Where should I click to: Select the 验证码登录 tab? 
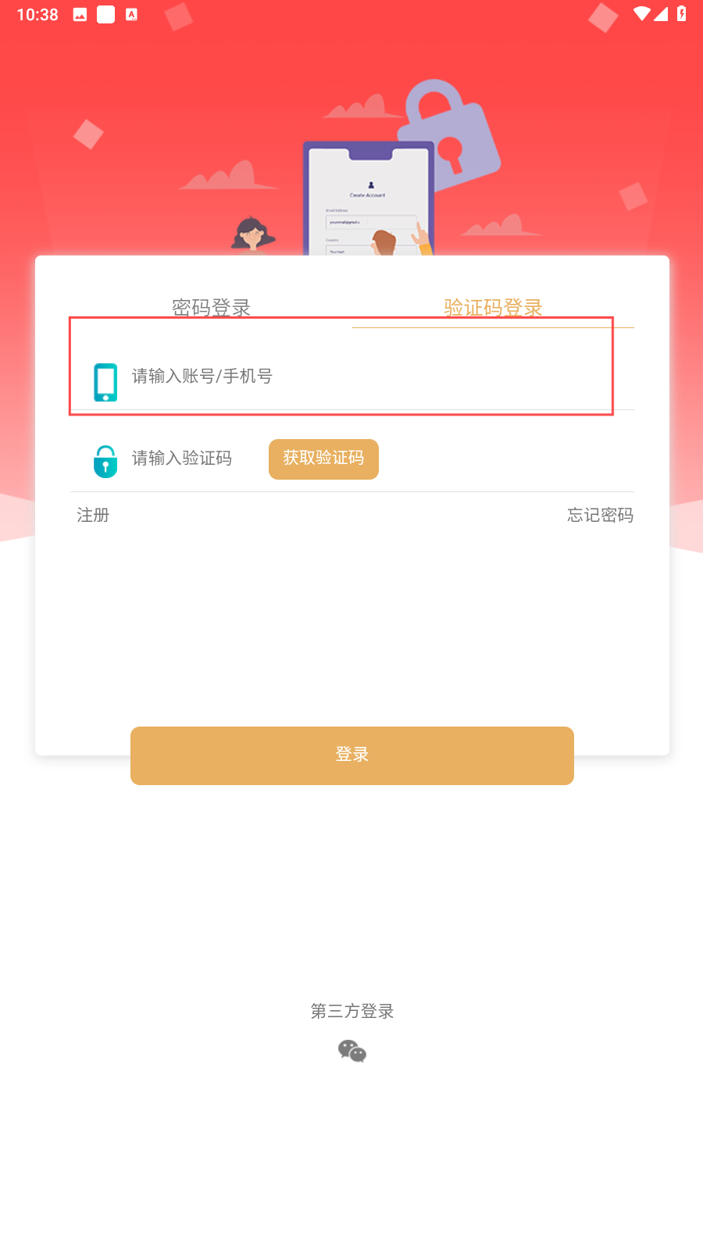coord(493,307)
